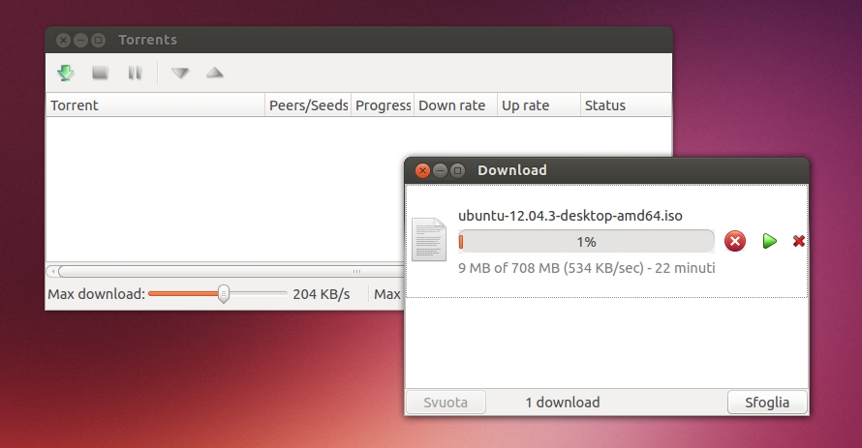This screenshot has height=448, width=862.
Task: Click the Svuota button
Action: 446,403
